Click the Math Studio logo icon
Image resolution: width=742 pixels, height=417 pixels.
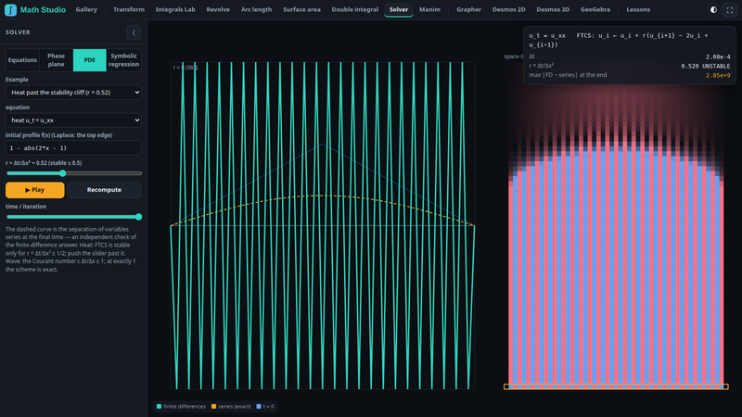10,9
